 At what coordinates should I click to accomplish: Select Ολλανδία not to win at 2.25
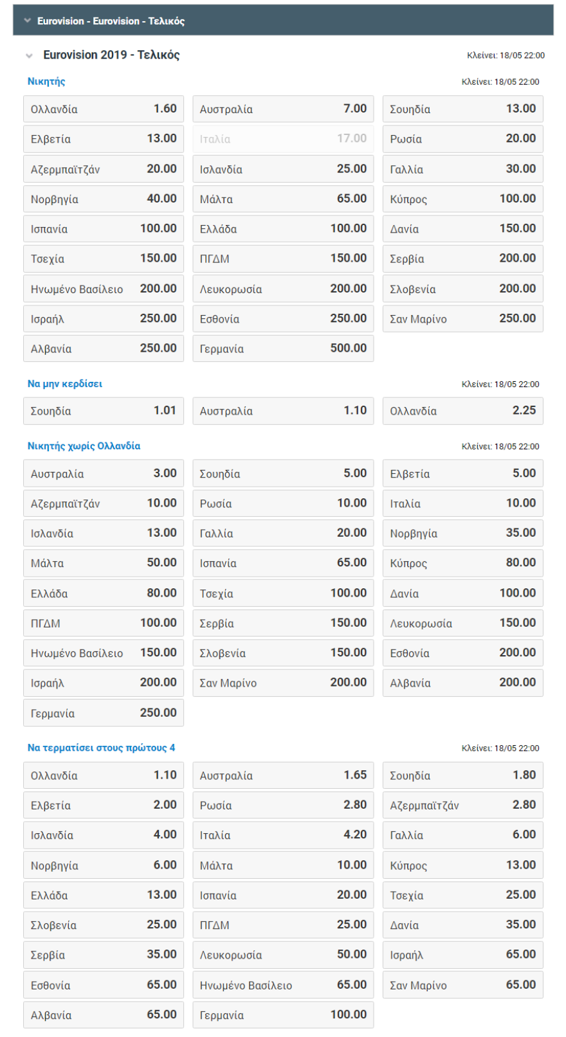(x=462, y=411)
